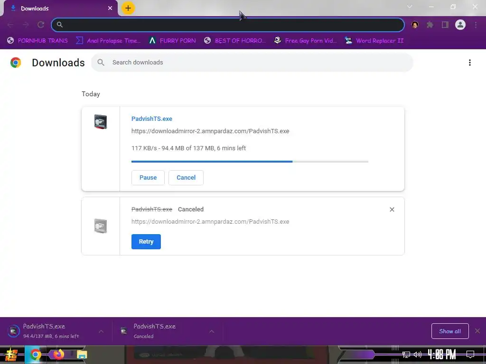The image size is (486, 364).
Task: Click the avatar extension icon in toolbar
Action: point(415,25)
